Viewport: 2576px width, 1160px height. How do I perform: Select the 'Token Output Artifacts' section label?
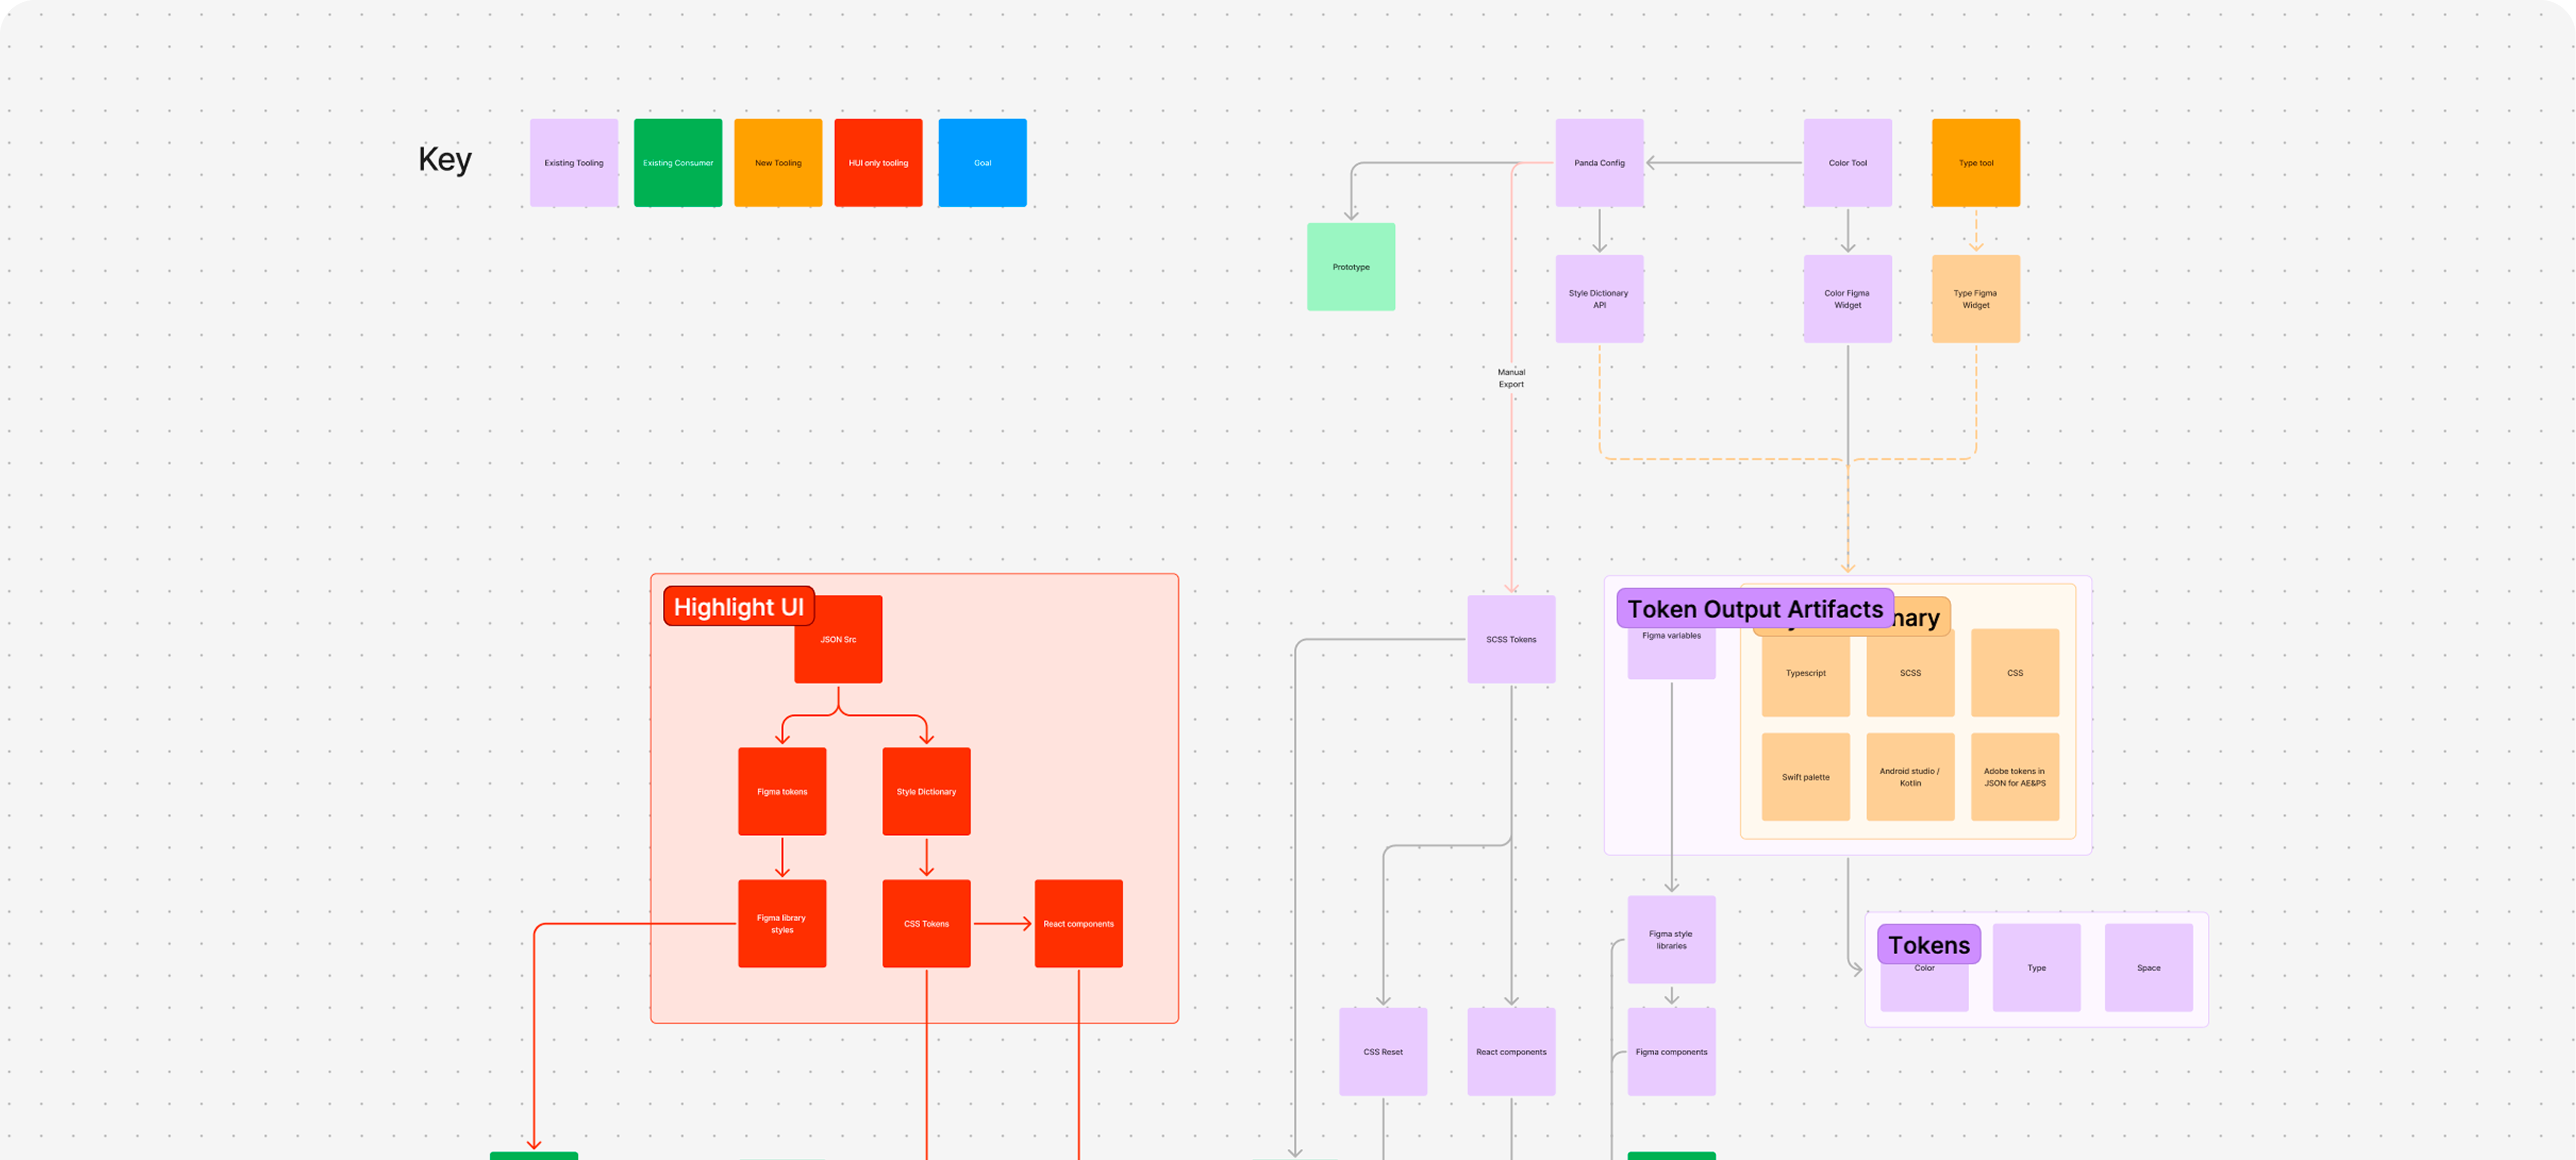[x=1755, y=609]
